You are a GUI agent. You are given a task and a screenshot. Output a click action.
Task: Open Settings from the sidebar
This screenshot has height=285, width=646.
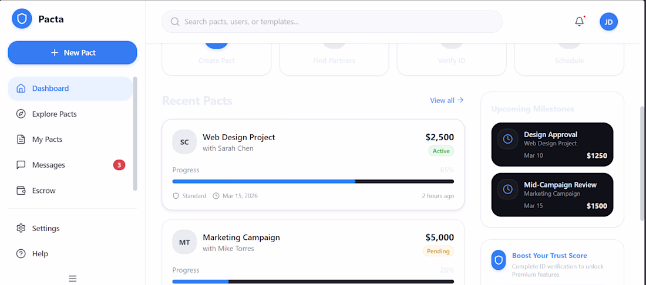[46, 228]
